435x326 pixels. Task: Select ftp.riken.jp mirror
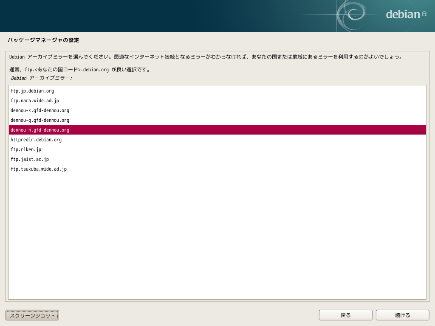click(217, 149)
